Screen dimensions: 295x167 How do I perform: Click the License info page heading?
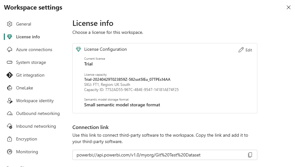(93, 23)
